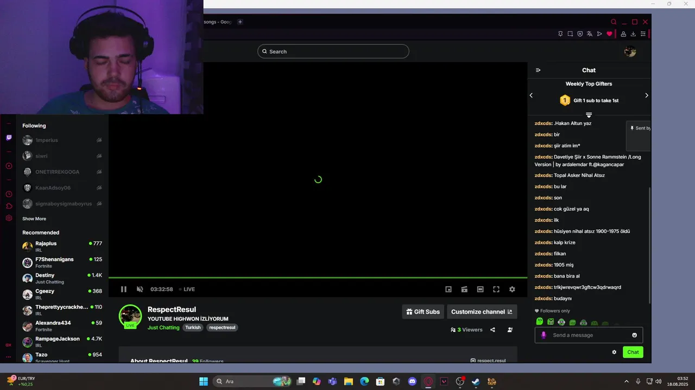Switch to the songs - Google tab
The image size is (695, 390).
click(x=218, y=22)
